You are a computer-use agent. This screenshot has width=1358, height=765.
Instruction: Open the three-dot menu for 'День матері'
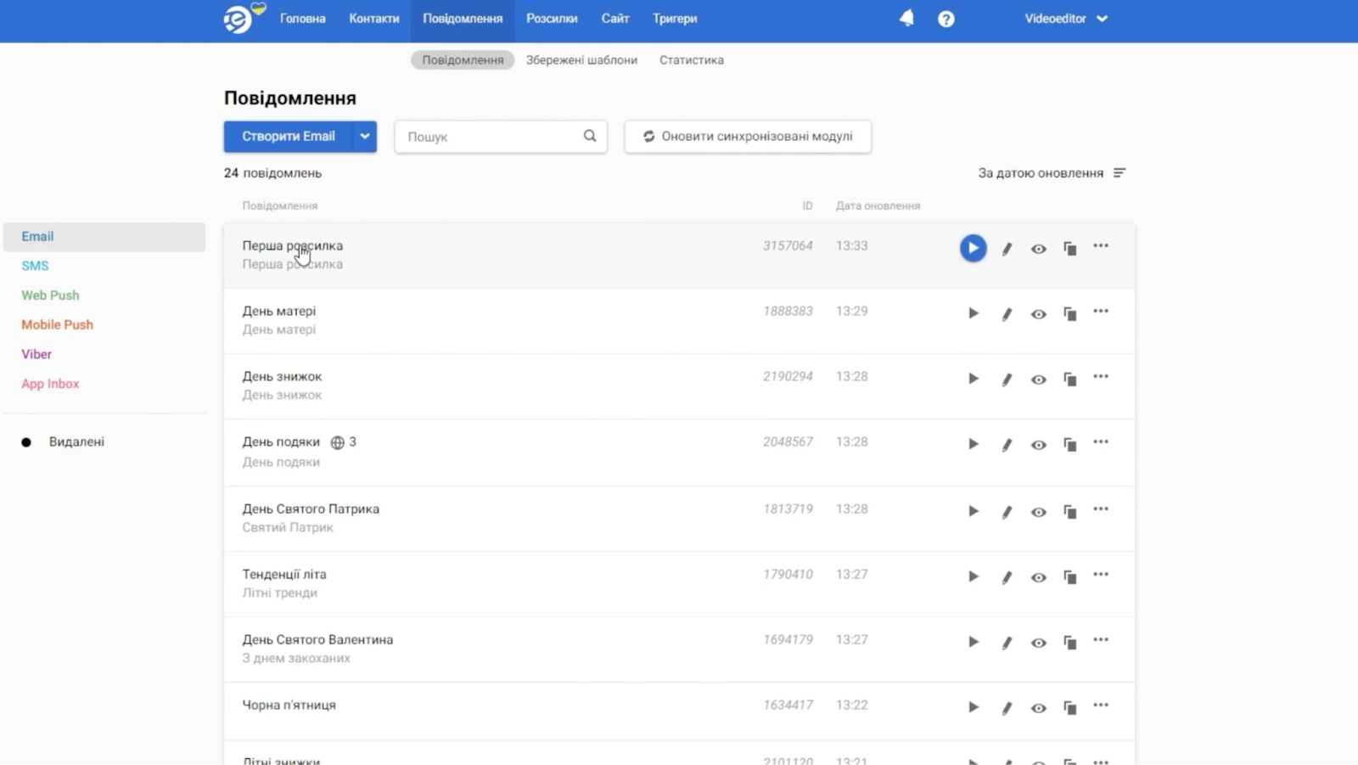(x=1101, y=312)
